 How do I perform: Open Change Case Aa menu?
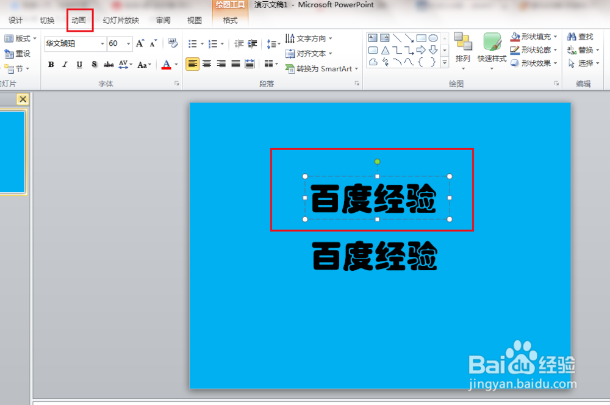click(145, 65)
